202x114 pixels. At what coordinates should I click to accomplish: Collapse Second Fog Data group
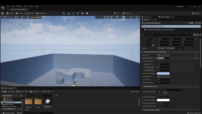coord(142,61)
